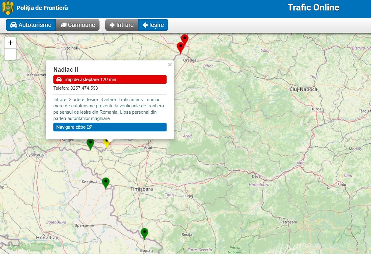The image size is (371, 254).
Task: Show Intrare direction traffic
Action: pyautogui.click(x=121, y=25)
